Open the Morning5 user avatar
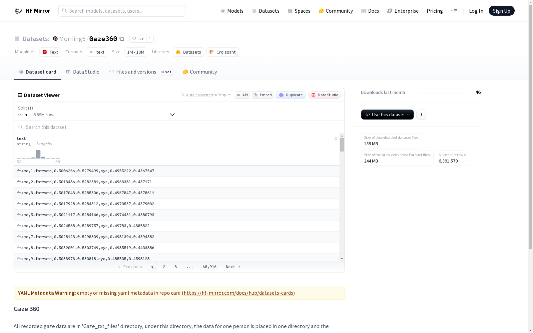The height and width of the screenshot is (333, 533). pyautogui.click(x=55, y=39)
